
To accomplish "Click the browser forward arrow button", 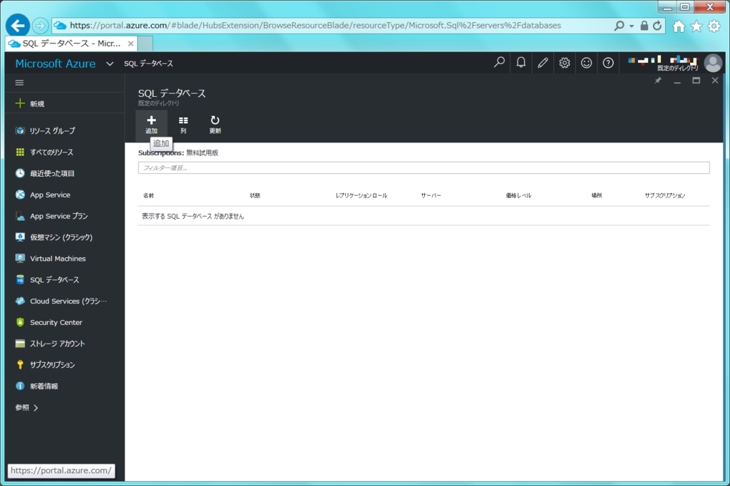I will pos(41,26).
